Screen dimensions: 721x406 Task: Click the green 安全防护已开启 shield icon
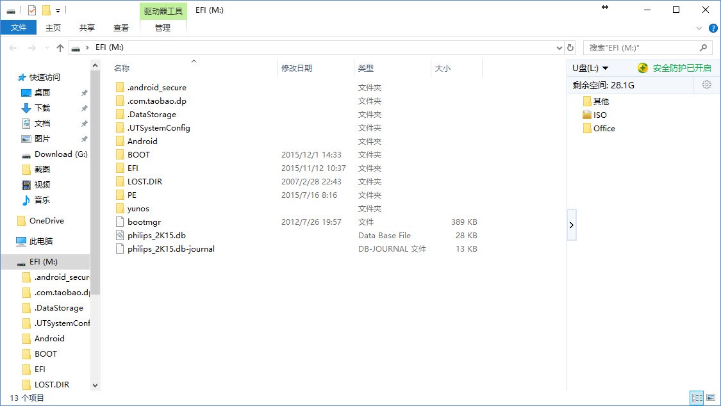point(642,68)
